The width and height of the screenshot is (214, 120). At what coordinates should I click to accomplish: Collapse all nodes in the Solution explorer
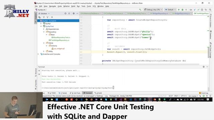click(69, 13)
